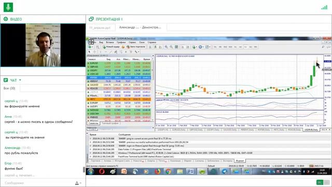Open the periods clock dropdown
This screenshot has height=187, width=332.
[201, 47]
